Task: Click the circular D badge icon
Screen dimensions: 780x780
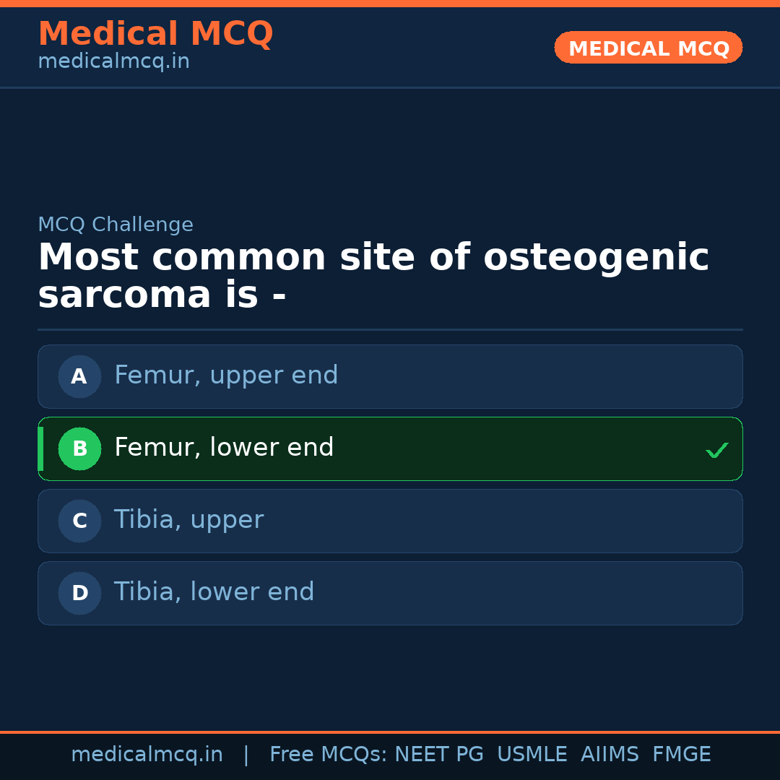Action: 79,593
